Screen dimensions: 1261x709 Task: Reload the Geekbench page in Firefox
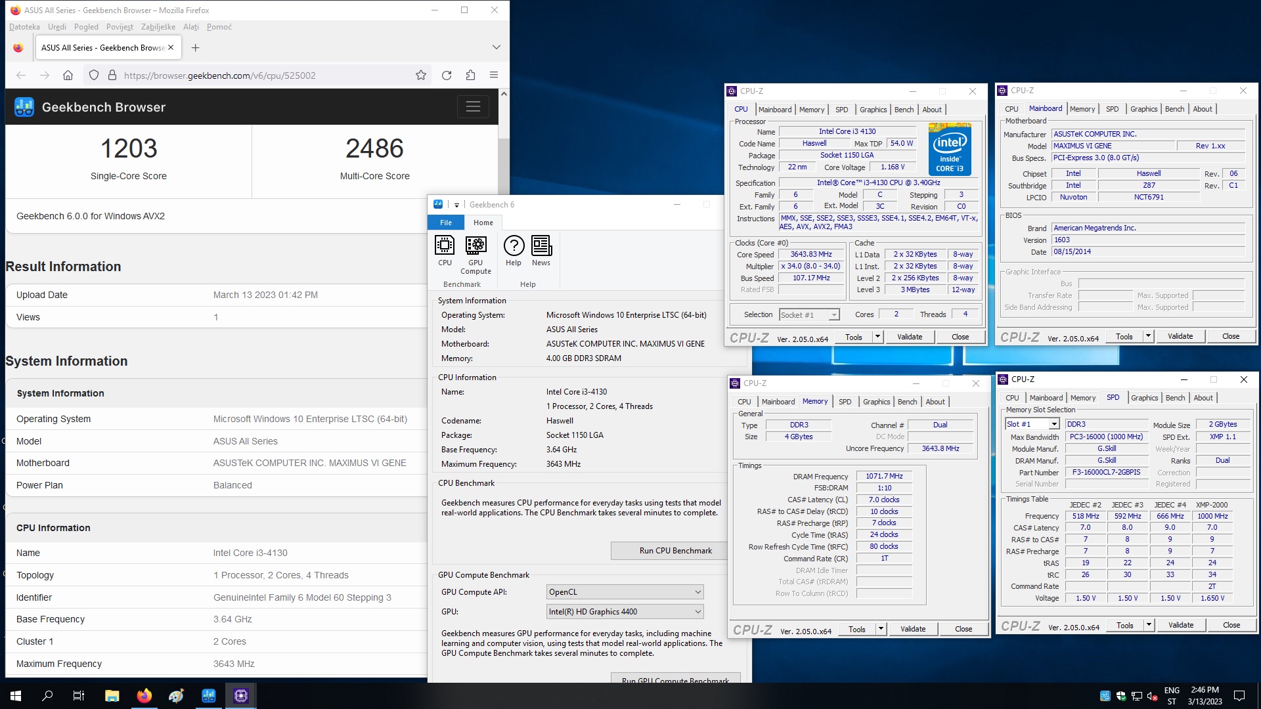[x=447, y=75]
